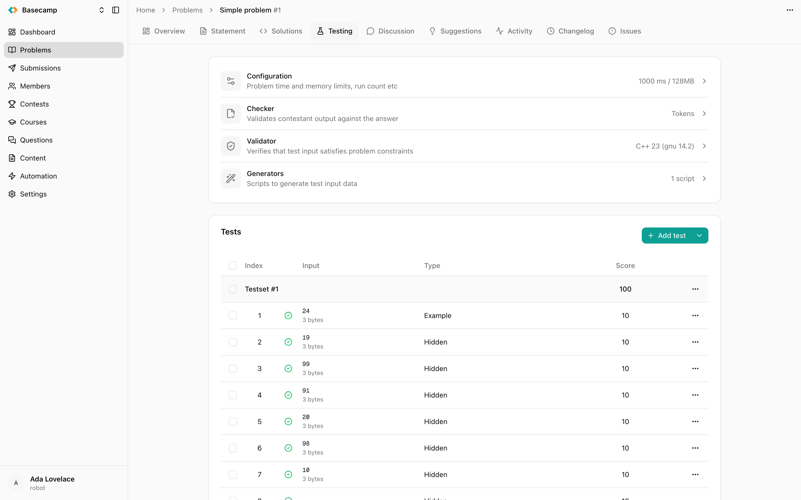Open more actions for test 4

click(695, 395)
